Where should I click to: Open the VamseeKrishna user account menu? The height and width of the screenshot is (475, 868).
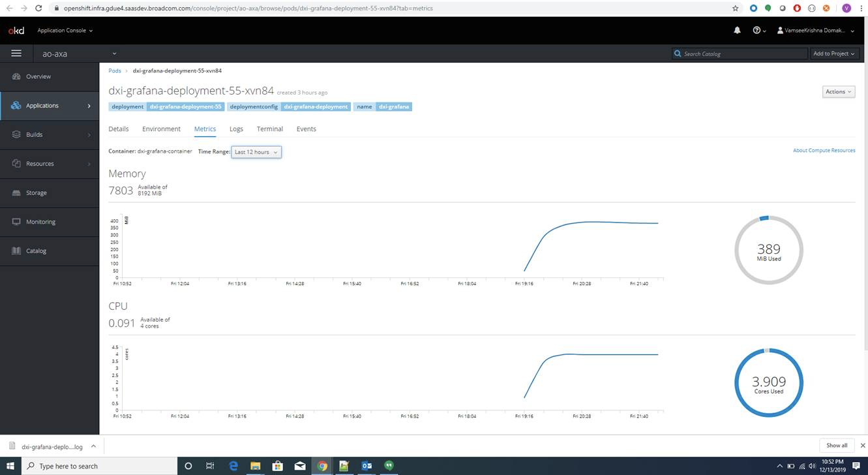(x=813, y=30)
